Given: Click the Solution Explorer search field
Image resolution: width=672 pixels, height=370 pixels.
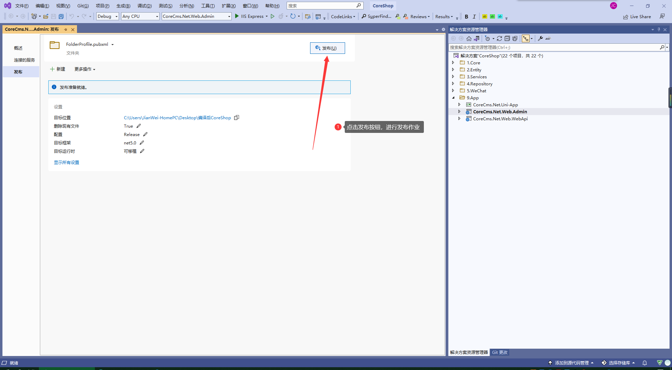Looking at the screenshot, I should pos(553,47).
